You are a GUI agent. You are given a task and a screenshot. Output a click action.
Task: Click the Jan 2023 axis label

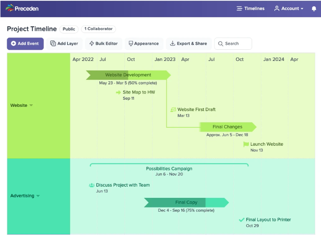tap(165, 59)
